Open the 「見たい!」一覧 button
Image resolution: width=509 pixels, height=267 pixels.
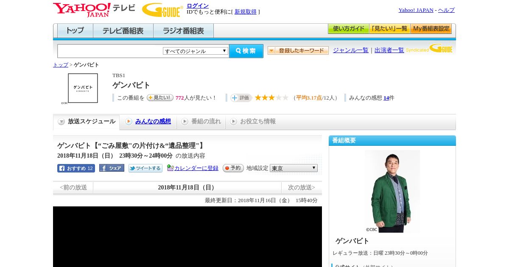(x=390, y=29)
